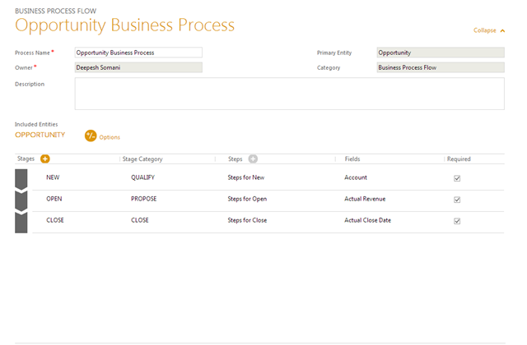Click the OPPORTUNITY included entity link
Viewport: 527px width, 345px height.
pos(40,135)
